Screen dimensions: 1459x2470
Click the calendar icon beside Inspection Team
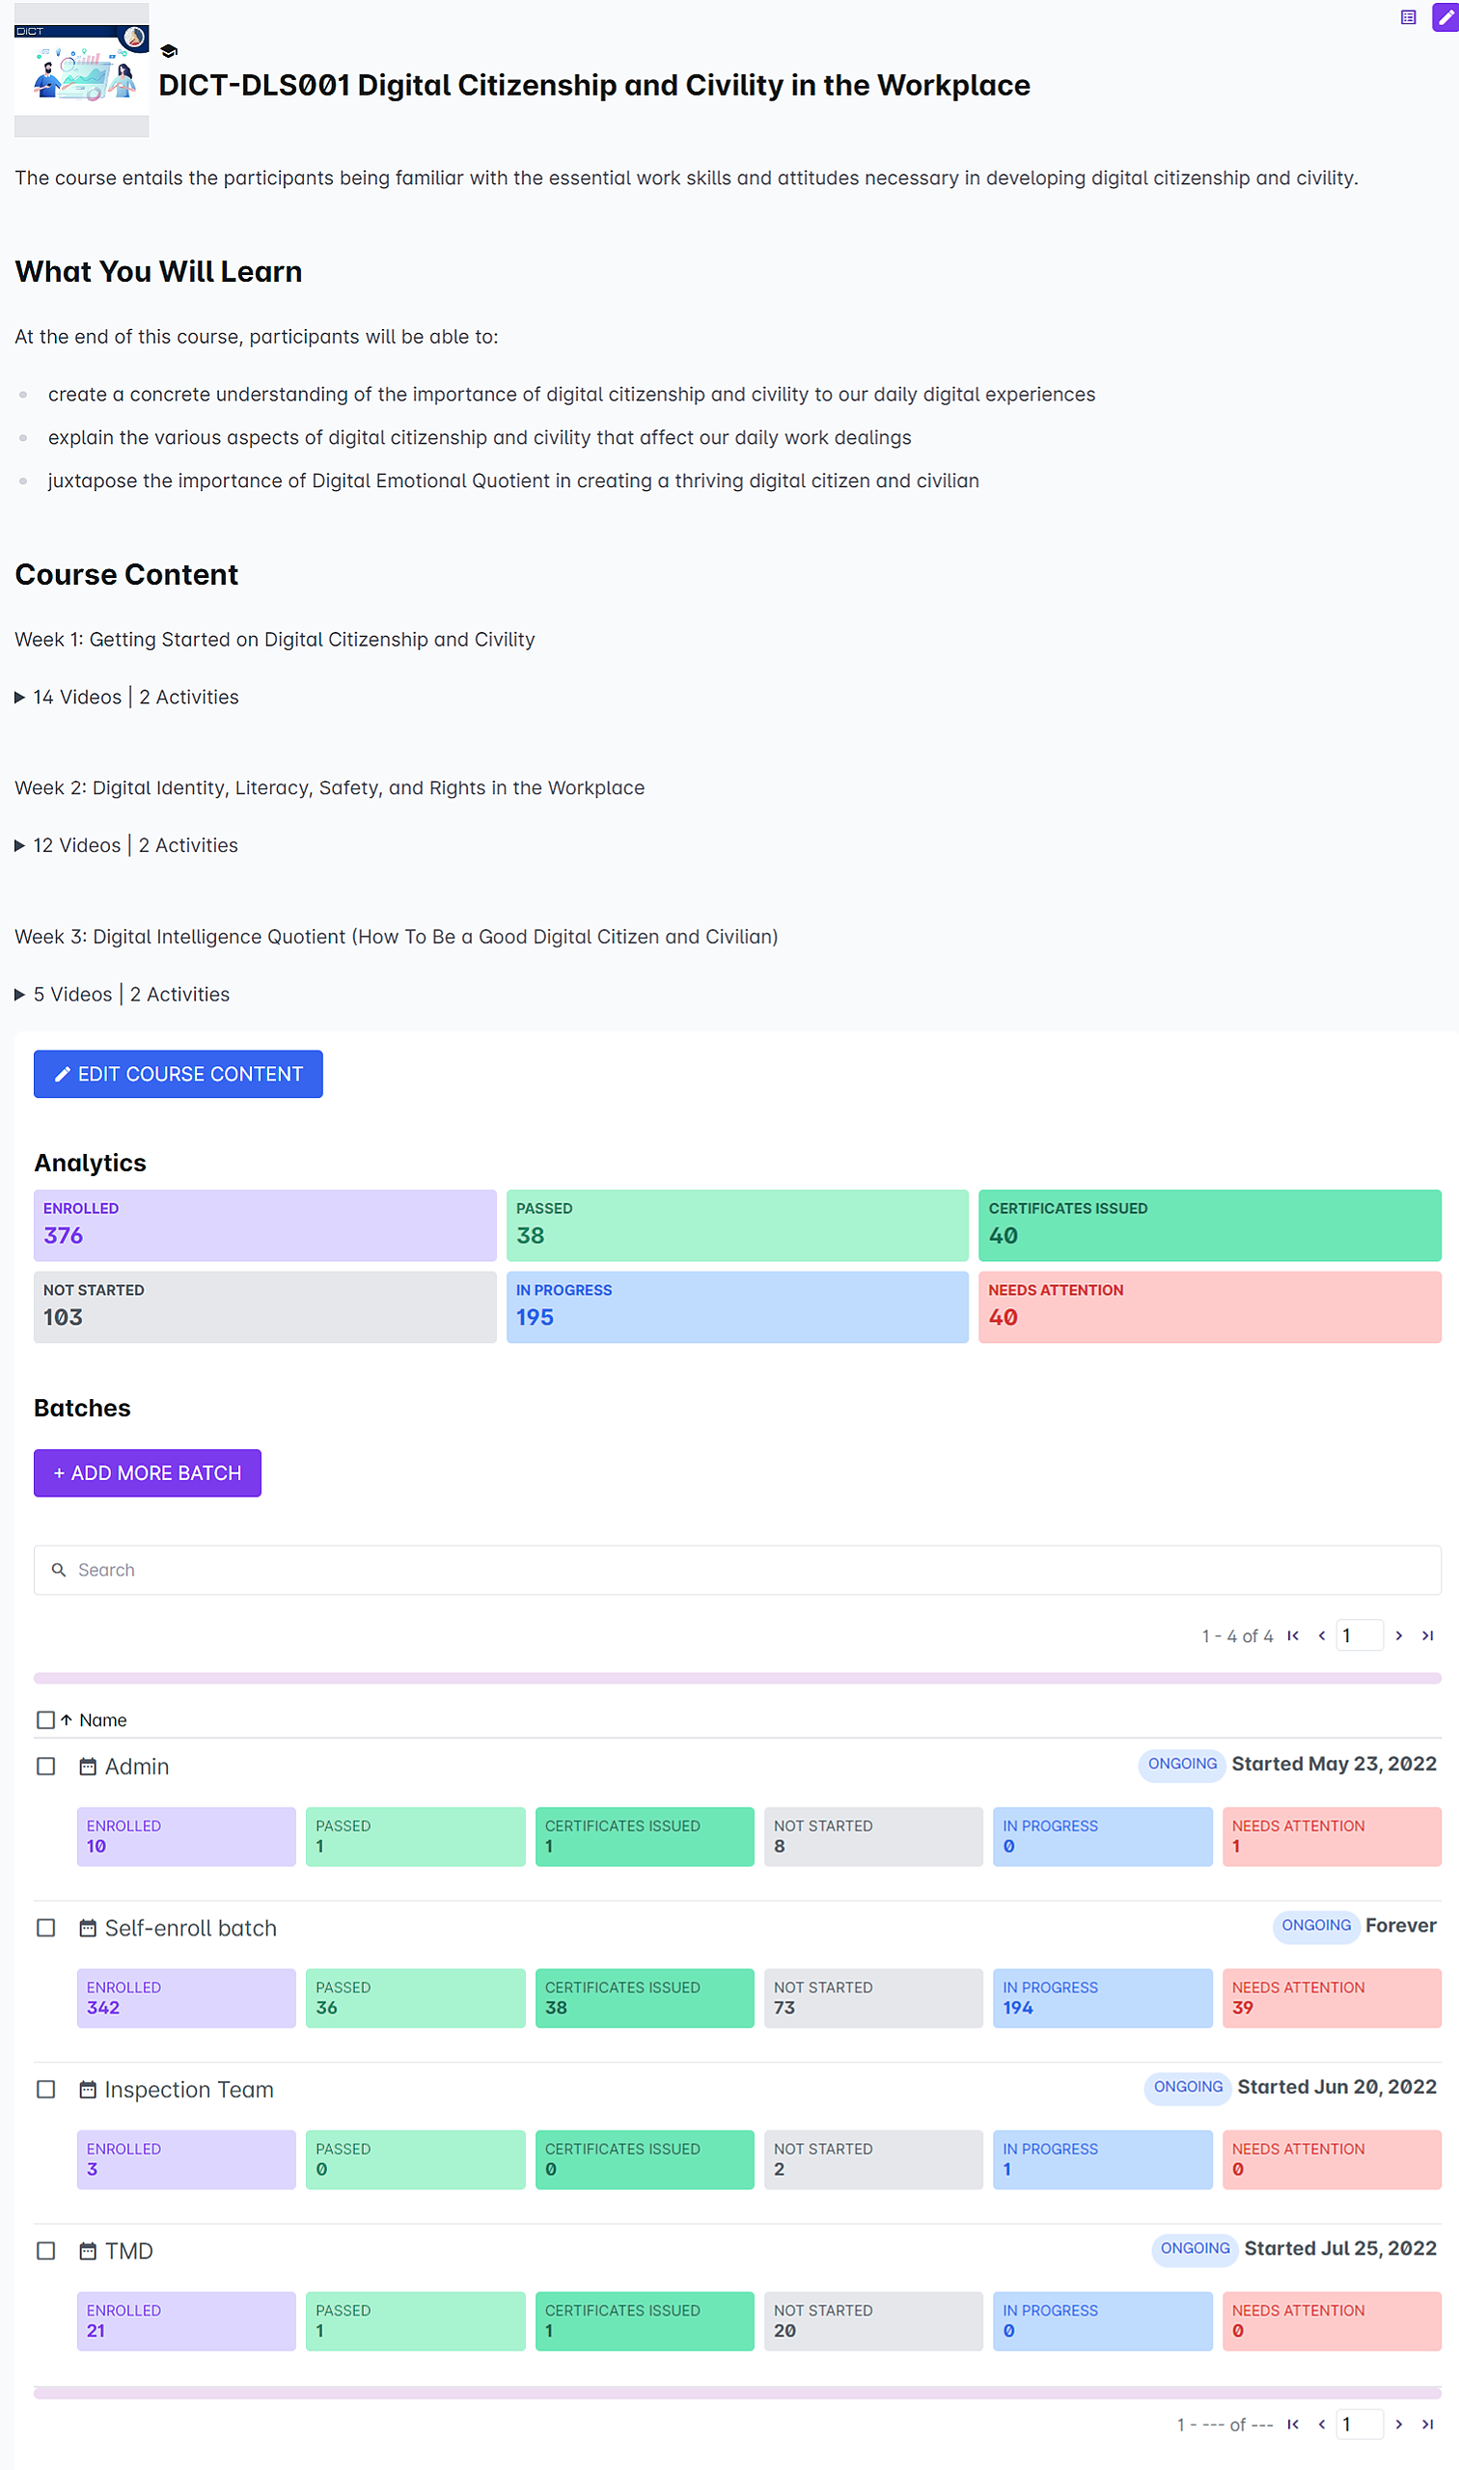pos(88,2090)
